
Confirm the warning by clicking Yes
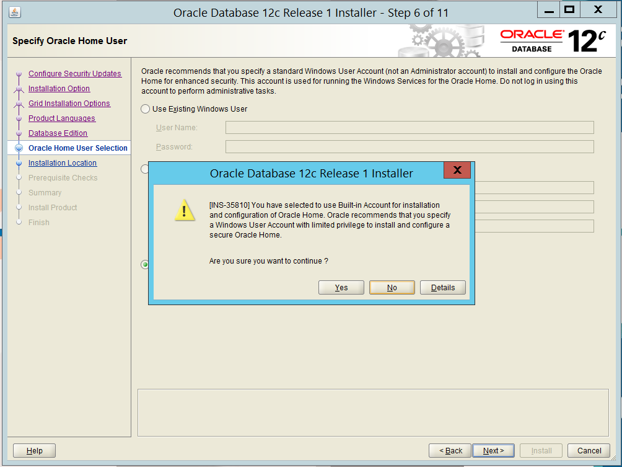341,287
